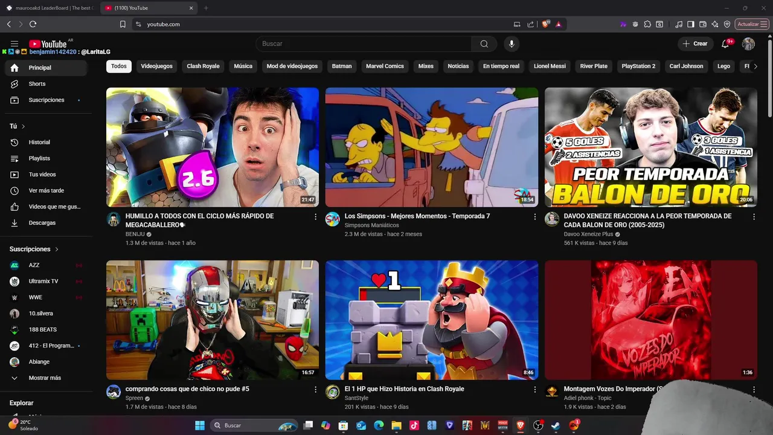This screenshot has height=435, width=773.
Task: Open the Megacaballero video thumbnail
Action: [213, 147]
